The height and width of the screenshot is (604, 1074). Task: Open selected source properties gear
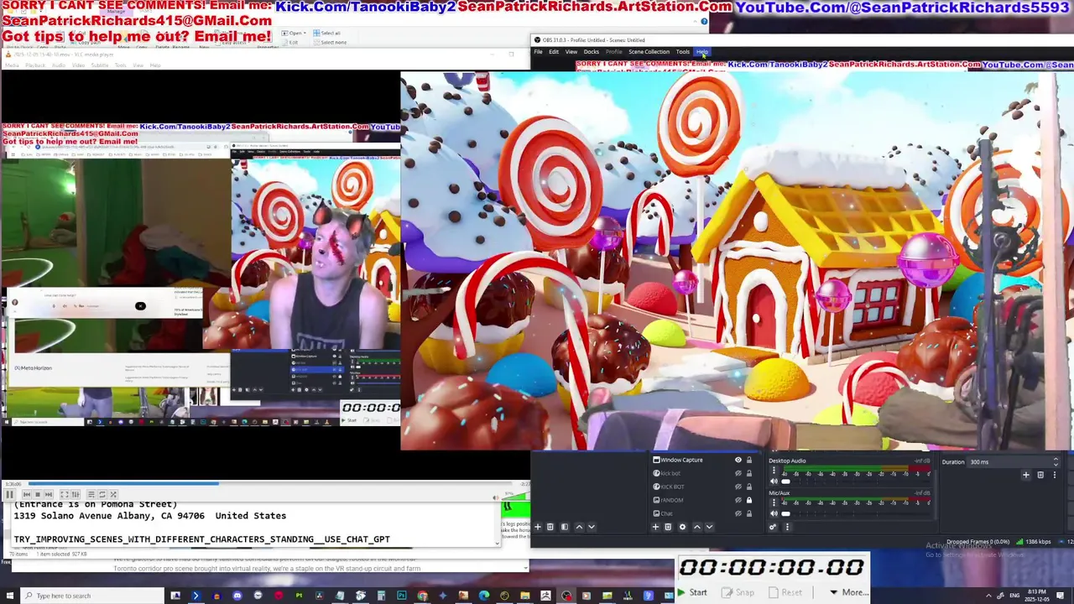(x=682, y=527)
